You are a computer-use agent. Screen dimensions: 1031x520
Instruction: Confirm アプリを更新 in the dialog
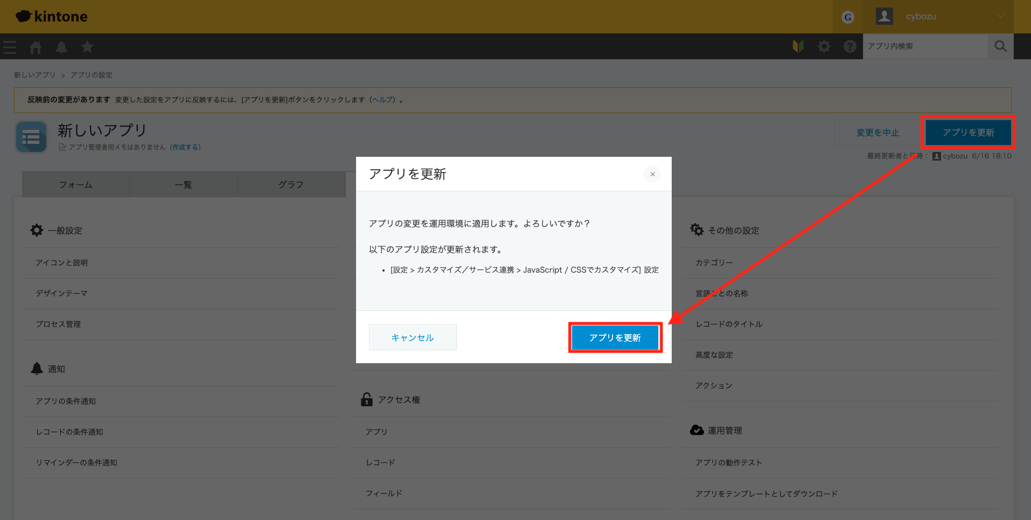[615, 338]
